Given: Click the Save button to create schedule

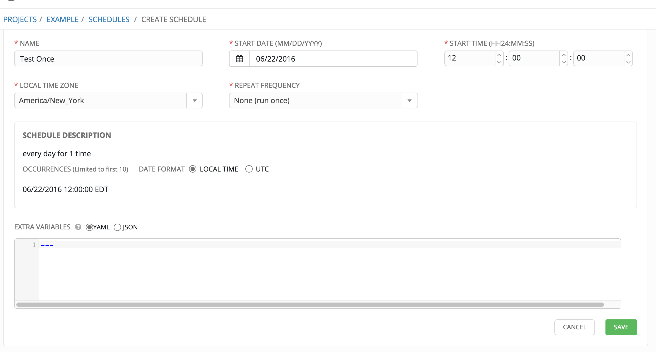Looking at the screenshot, I should 621,326.
